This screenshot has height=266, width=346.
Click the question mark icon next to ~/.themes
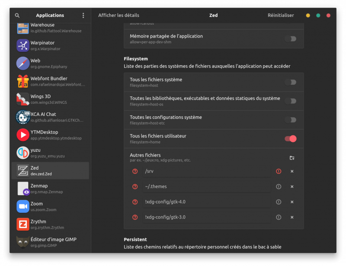tap(134, 187)
